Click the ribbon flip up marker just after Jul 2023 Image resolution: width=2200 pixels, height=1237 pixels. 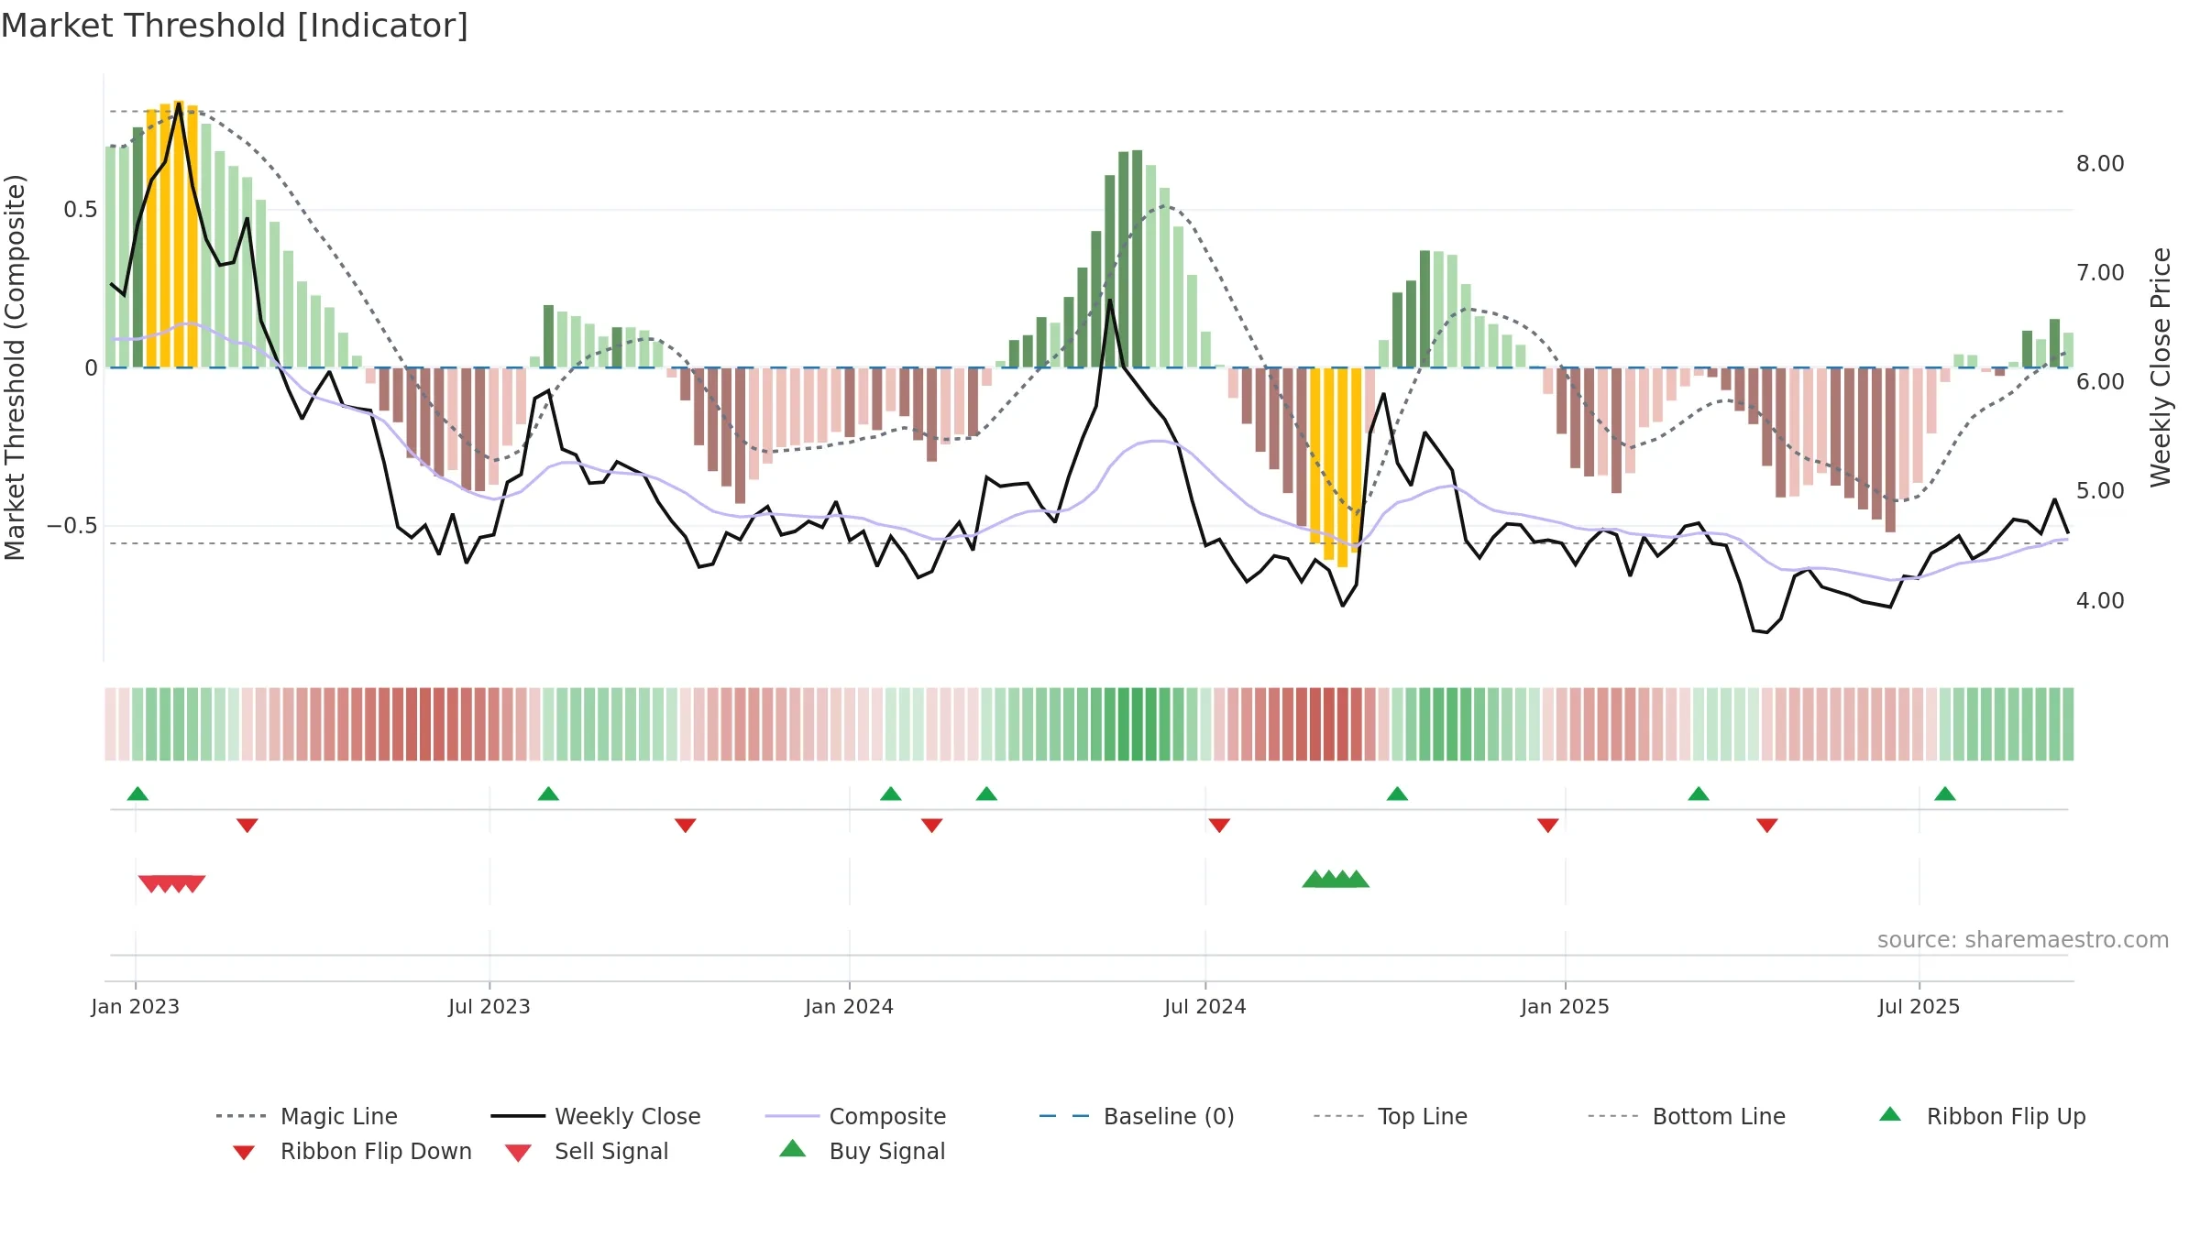pyautogui.click(x=548, y=794)
